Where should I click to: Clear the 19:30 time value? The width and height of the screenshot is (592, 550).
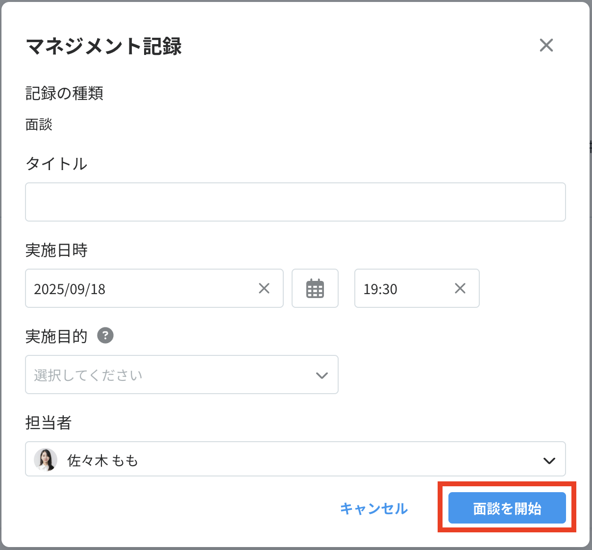point(460,289)
